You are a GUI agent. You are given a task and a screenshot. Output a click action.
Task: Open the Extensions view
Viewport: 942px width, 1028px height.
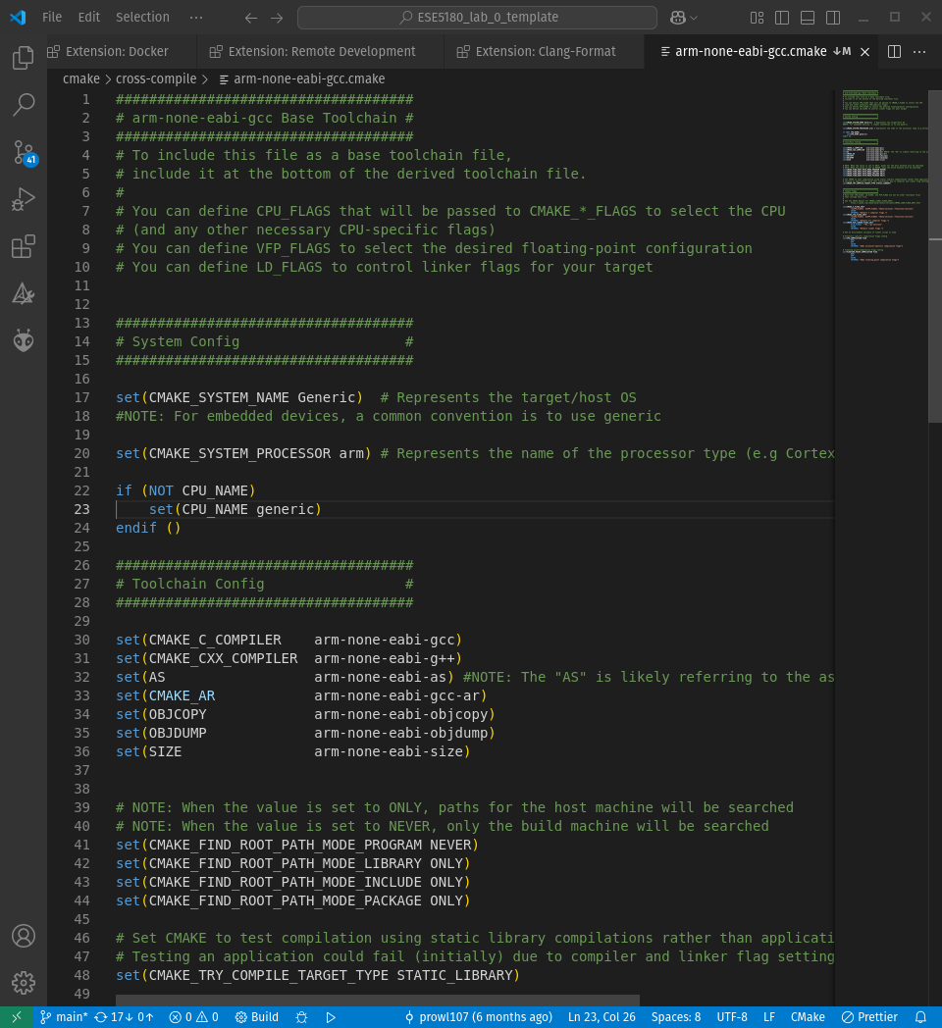pos(24,246)
